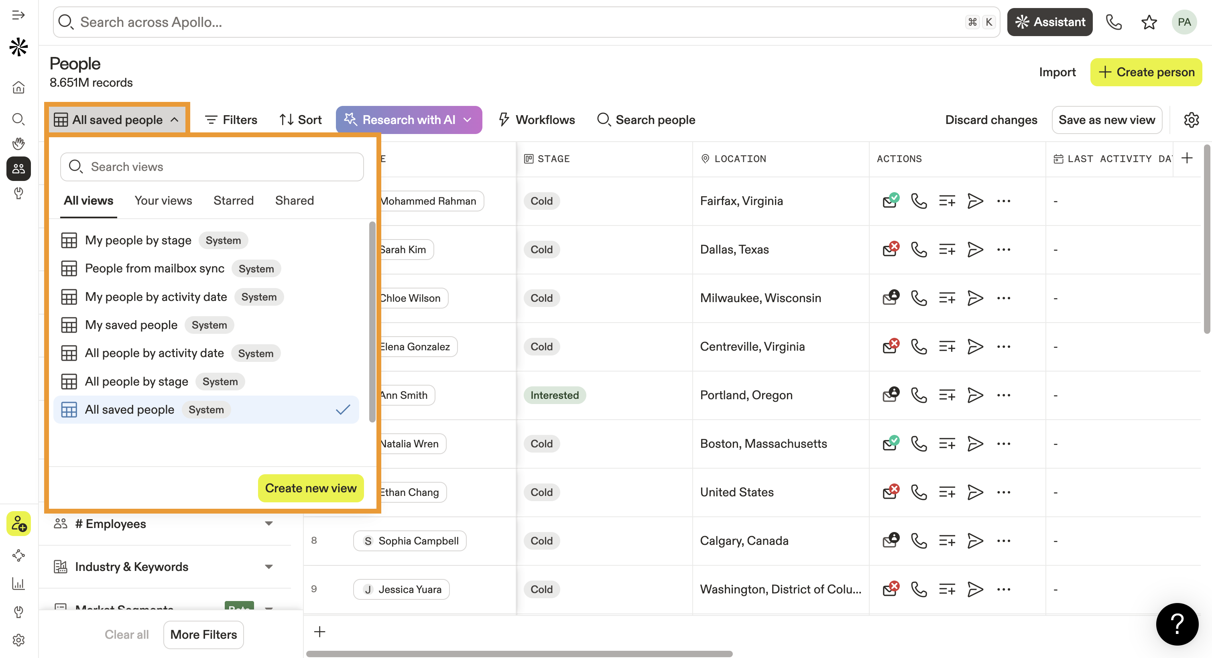Image resolution: width=1212 pixels, height=658 pixels.
Task: Click the phone dialer icon in top bar
Action: point(1113,22)
